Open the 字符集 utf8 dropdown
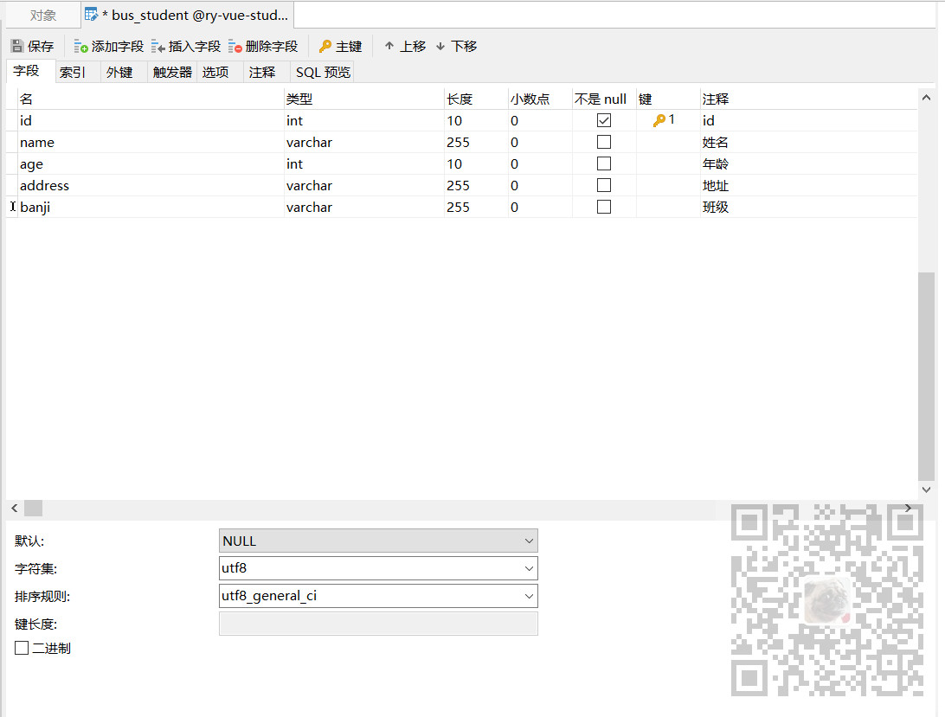The width and height of the screenshot is (945, 717). (x=528, y=567)
